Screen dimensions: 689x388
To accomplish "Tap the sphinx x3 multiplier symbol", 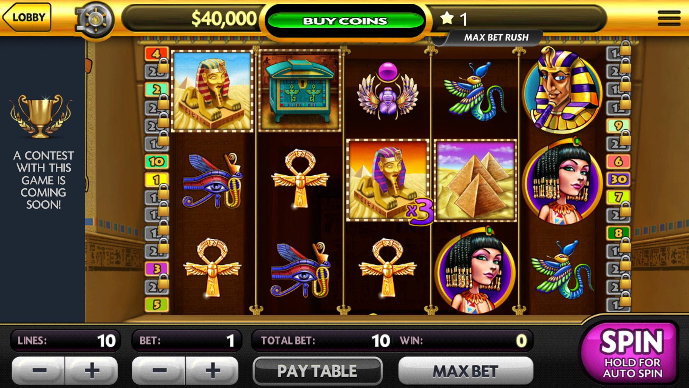I will 388,181.
